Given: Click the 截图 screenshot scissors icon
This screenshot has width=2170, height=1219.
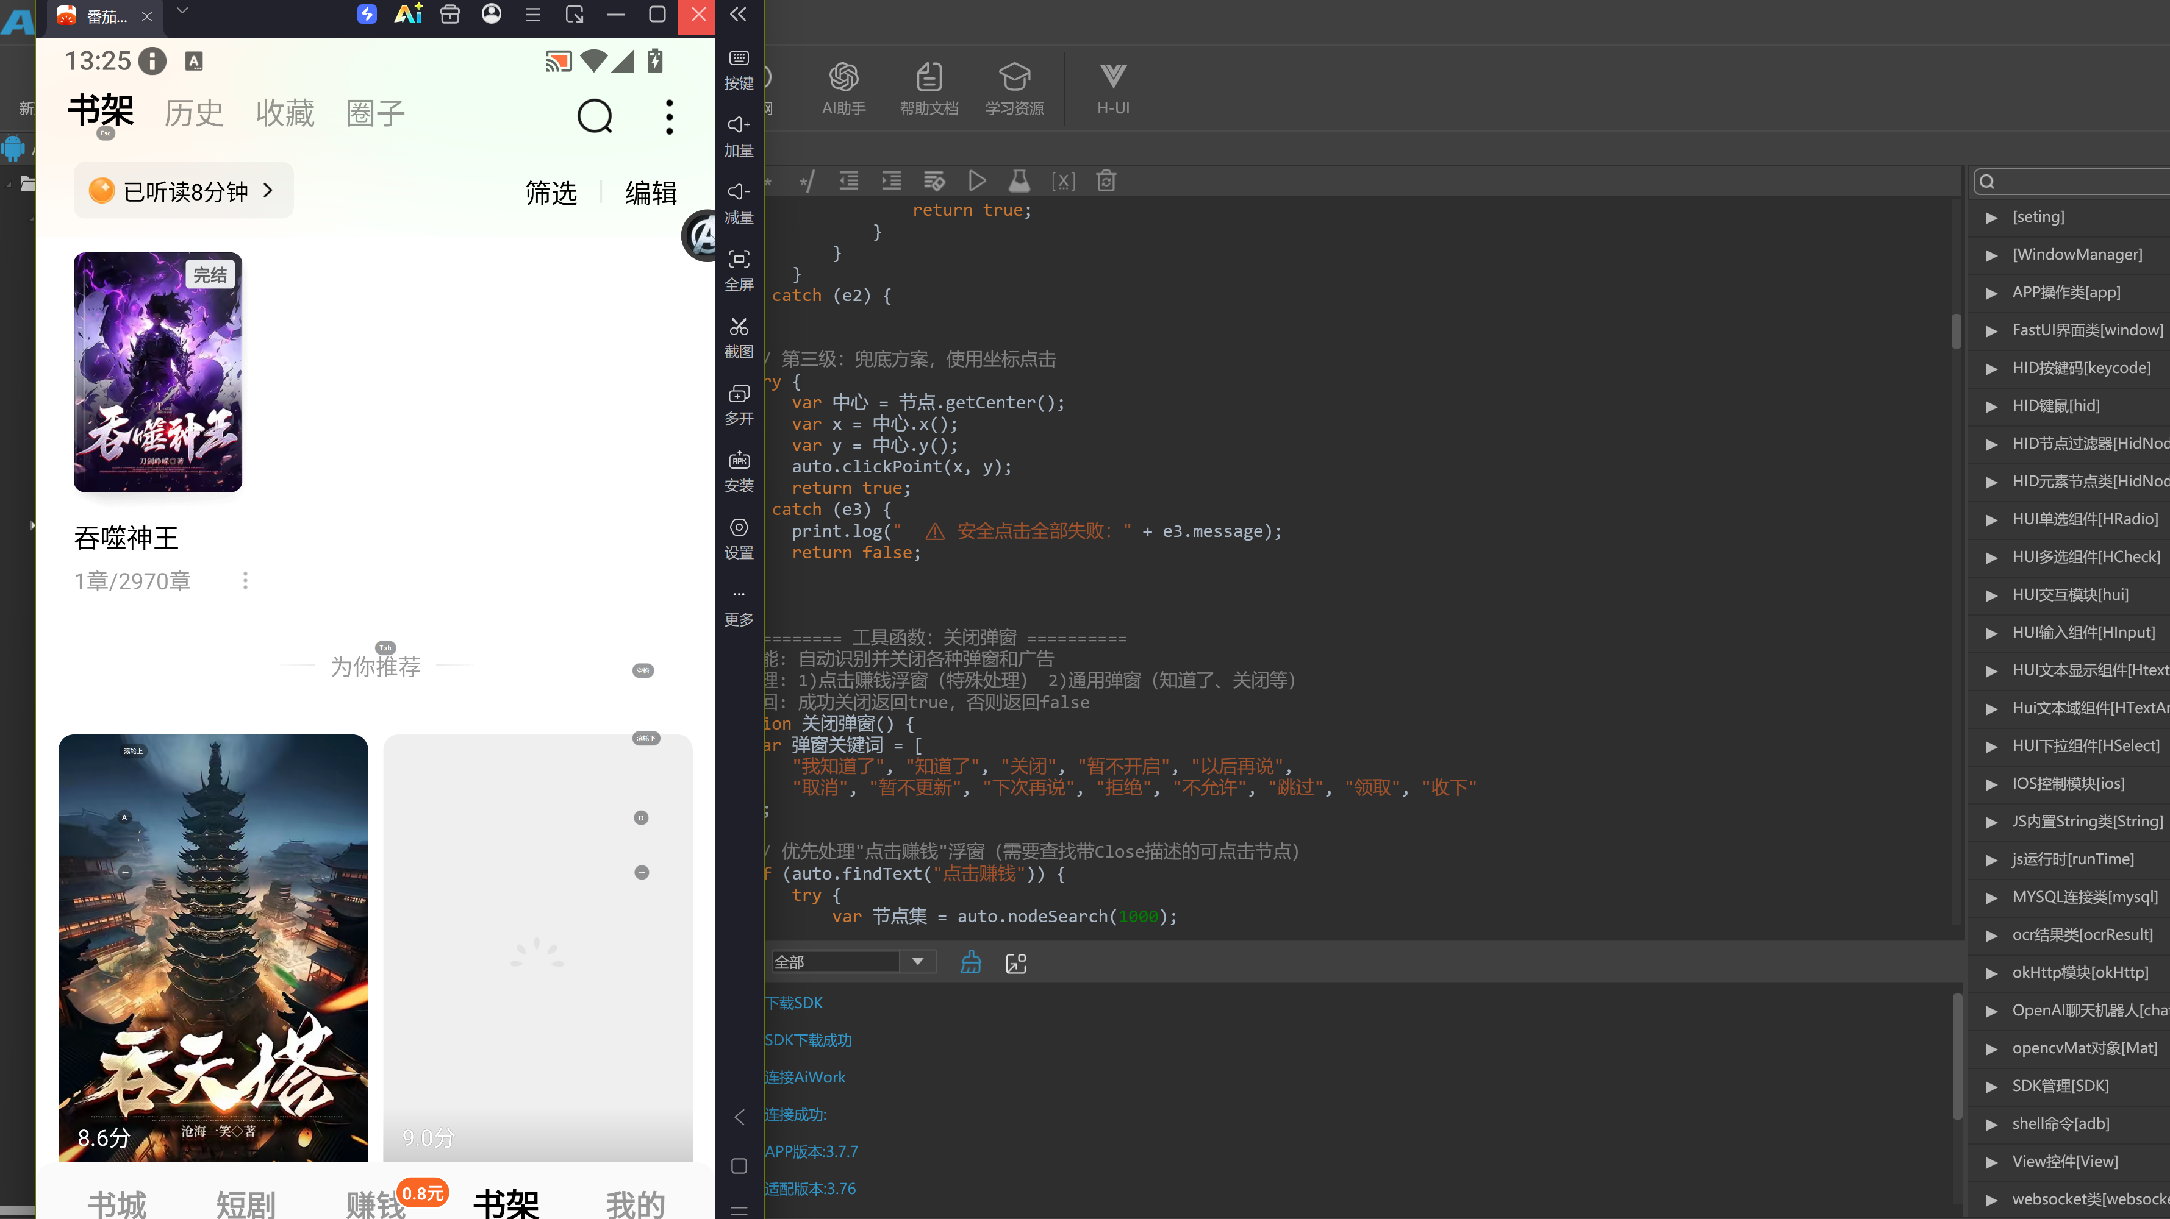Looking at the screenshot, I should pos(739,336).
